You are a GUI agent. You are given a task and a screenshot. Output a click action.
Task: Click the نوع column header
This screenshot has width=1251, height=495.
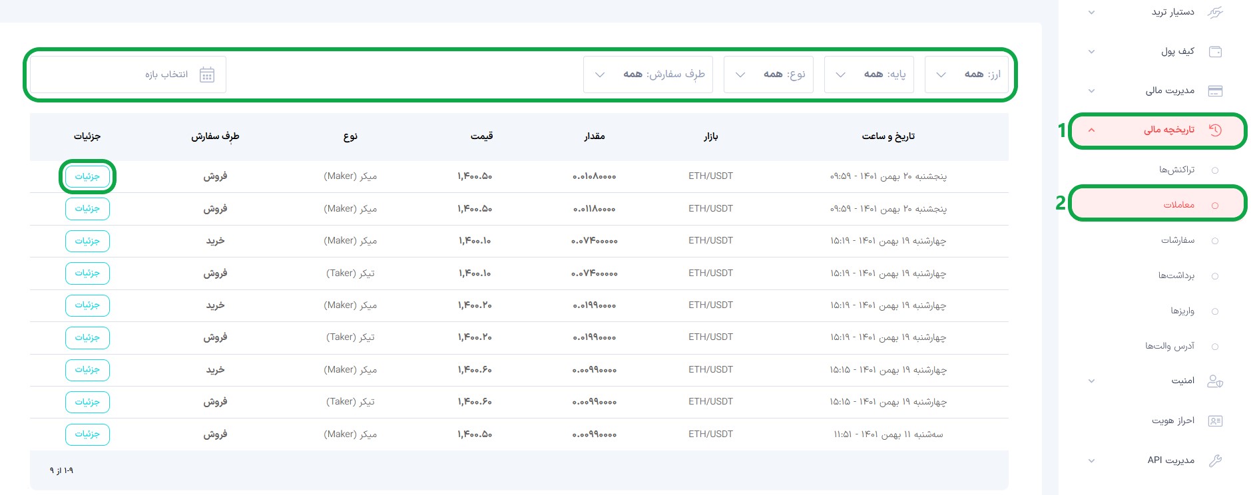[351, 136]
